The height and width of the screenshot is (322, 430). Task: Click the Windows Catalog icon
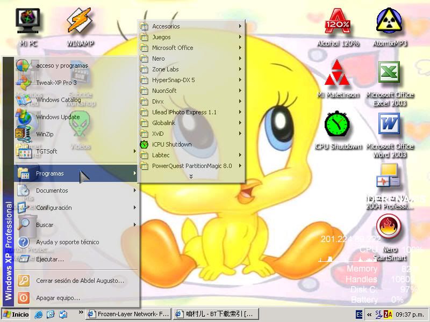(24, 100)
